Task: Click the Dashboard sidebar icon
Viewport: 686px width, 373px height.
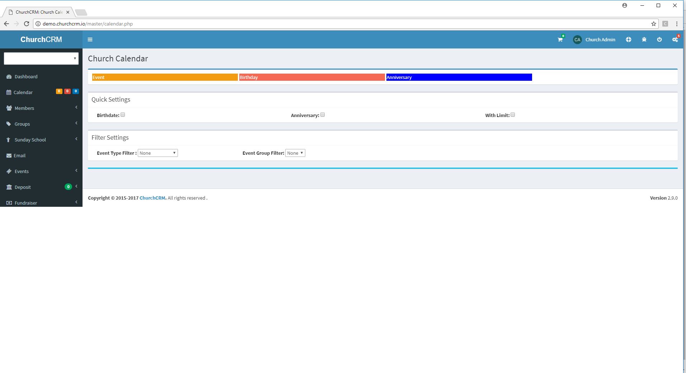Action: tap(9, 76)
